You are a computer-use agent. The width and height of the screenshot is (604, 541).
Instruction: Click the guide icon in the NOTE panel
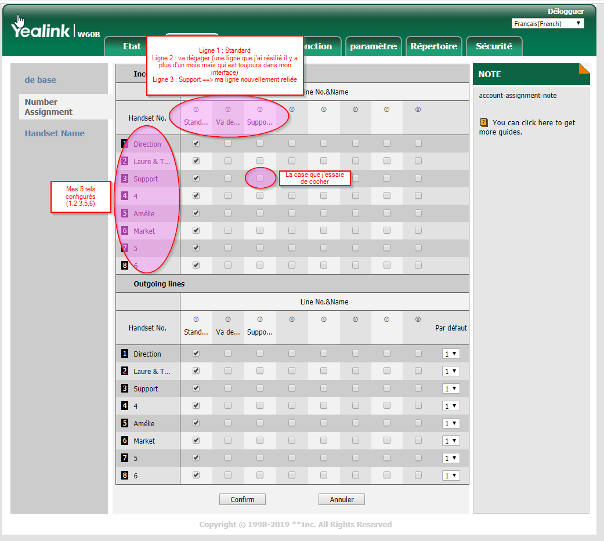pos(484,123)
